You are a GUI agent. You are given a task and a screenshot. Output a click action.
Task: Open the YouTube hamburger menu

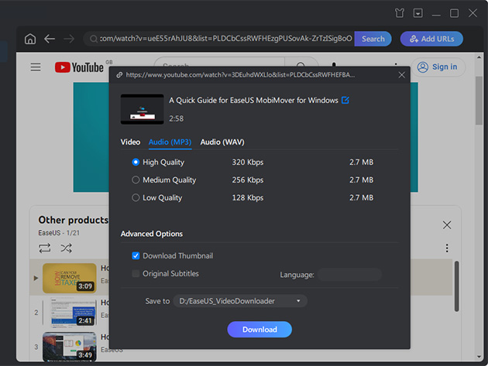[x=36, y=67]
